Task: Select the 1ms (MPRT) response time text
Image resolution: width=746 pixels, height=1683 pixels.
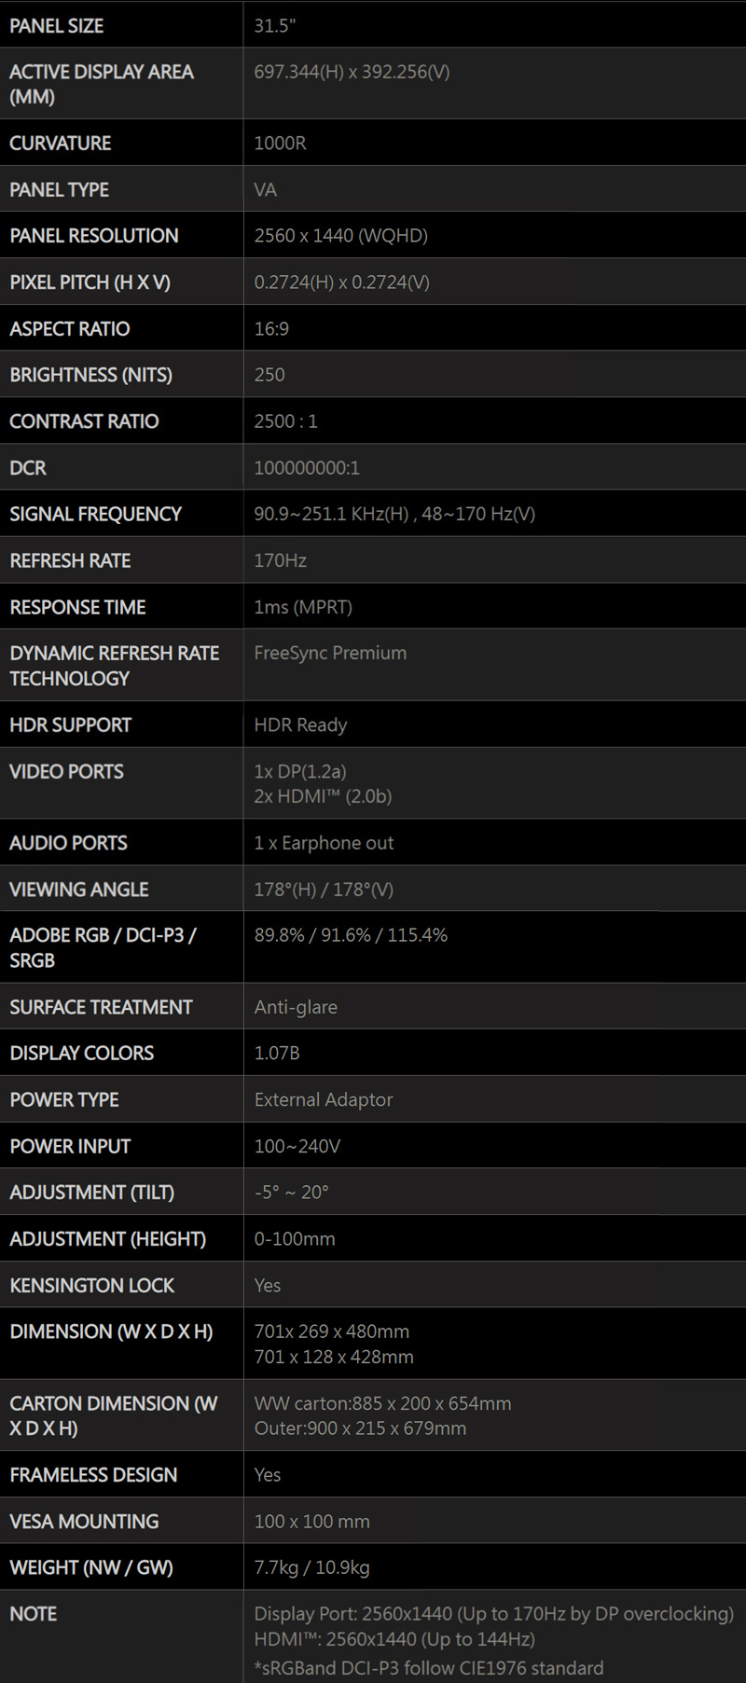Action: 303,607
